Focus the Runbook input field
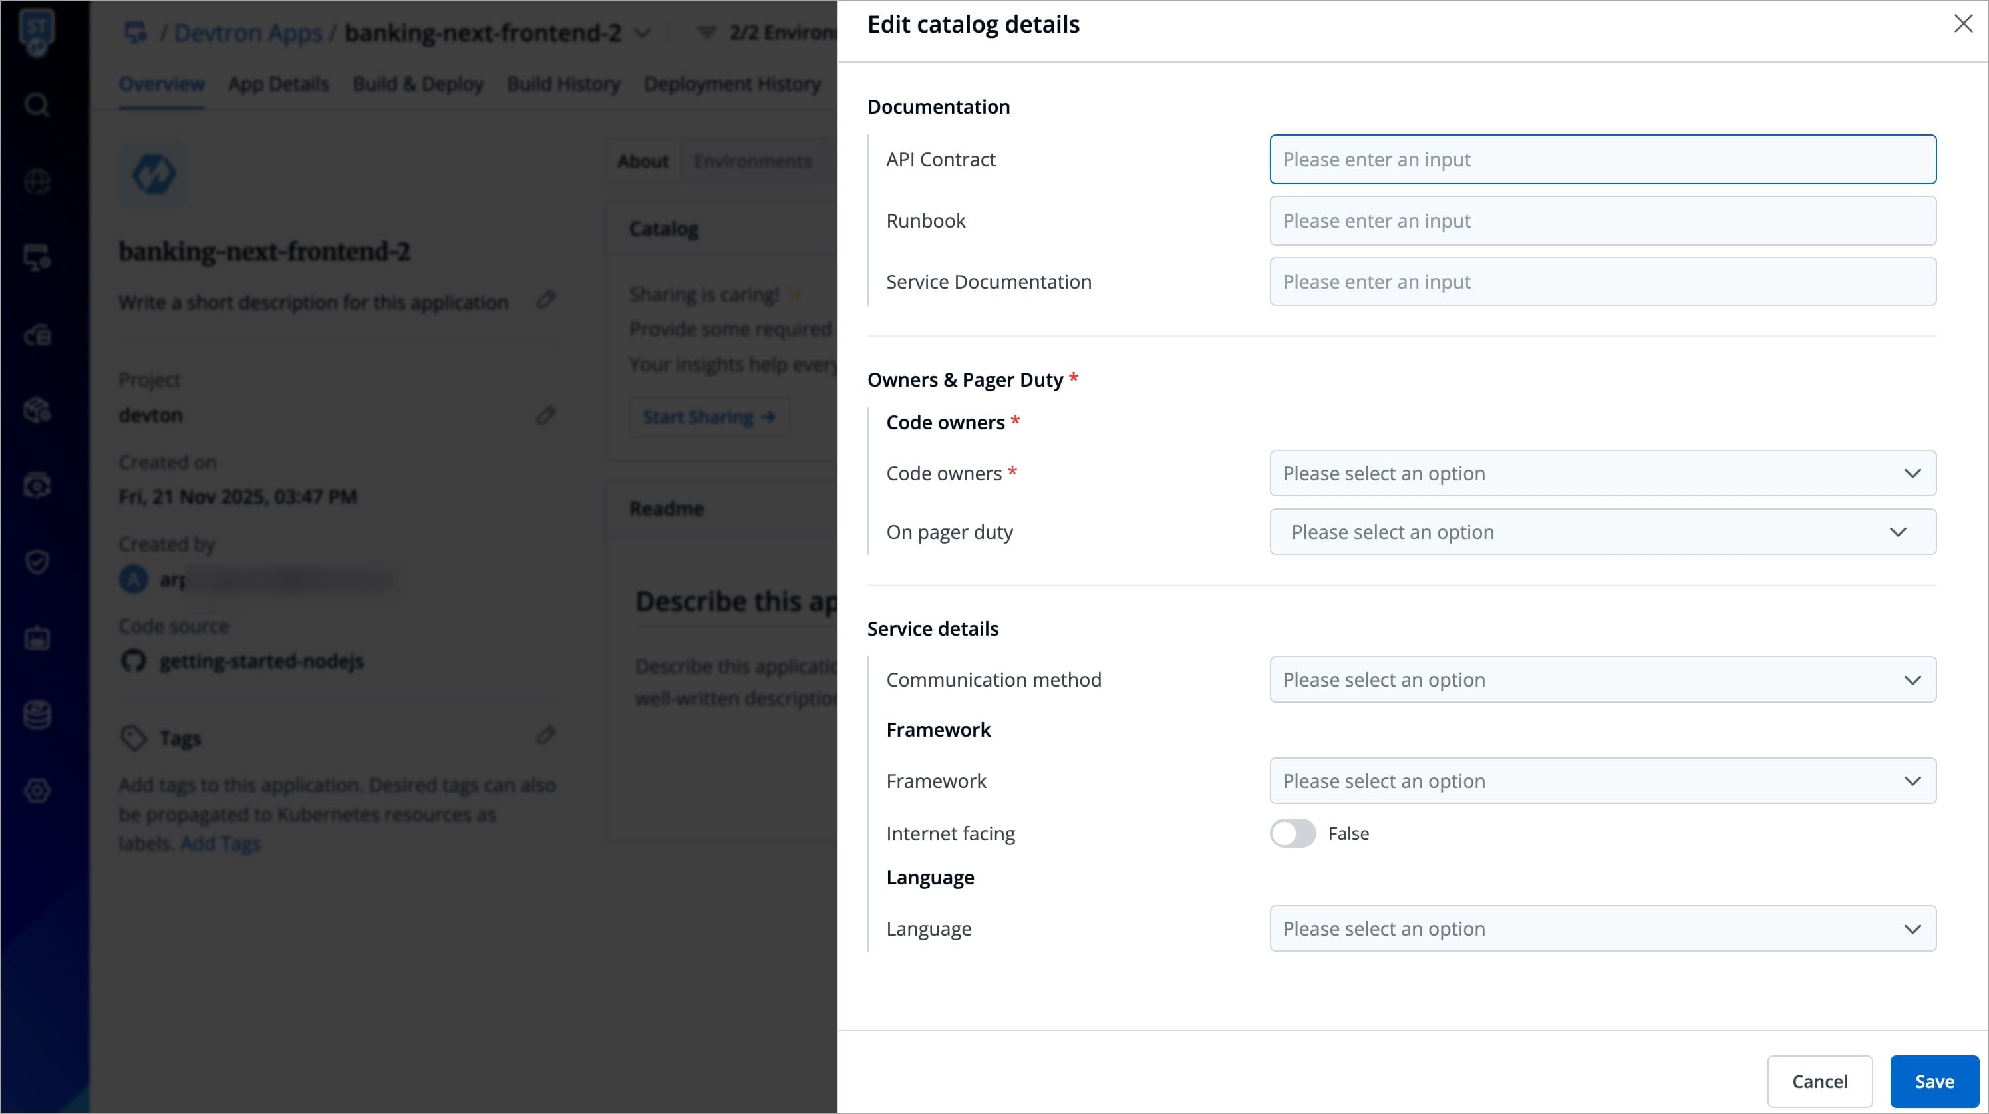The image size is (1989, 1114). pos(1602,221)
